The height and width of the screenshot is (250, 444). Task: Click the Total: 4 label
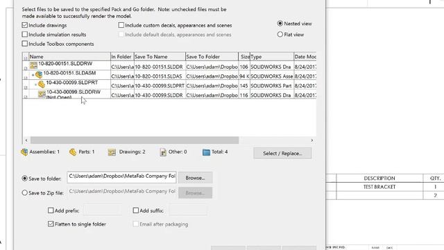220,152
